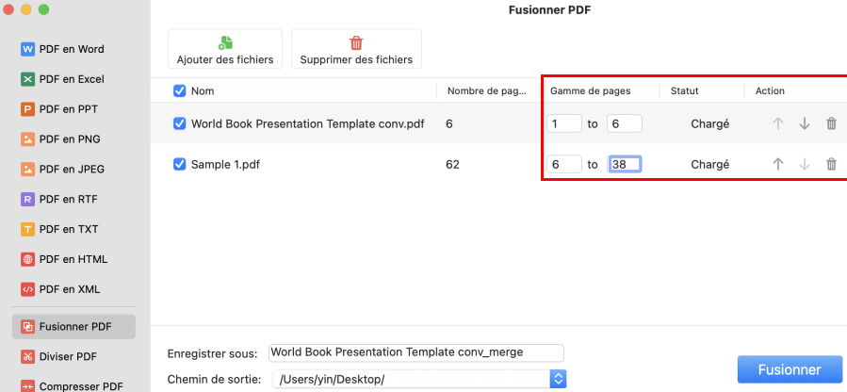
Task: Click the Diviser PDF scissors icon
Action: tap(27, 356)
